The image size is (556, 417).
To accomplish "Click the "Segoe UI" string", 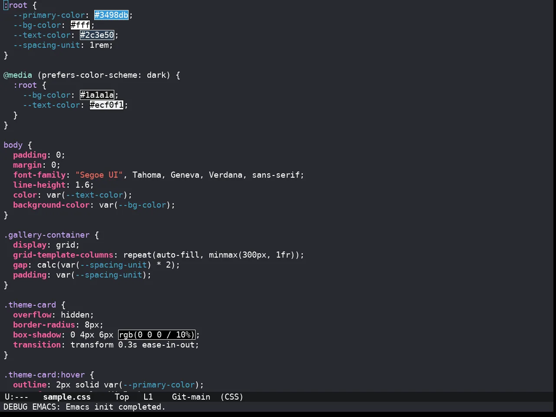I will coord(99,175).
